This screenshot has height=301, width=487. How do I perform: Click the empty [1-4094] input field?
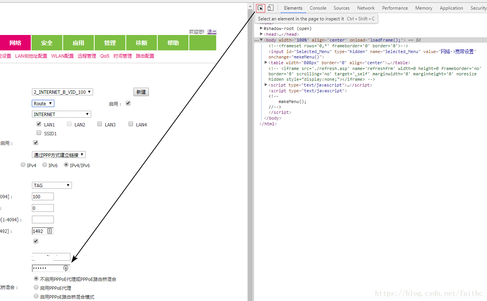pos(43,220)
